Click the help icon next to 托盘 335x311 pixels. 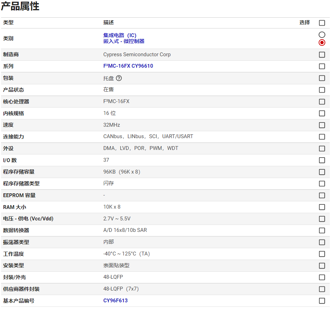[119, 78]
